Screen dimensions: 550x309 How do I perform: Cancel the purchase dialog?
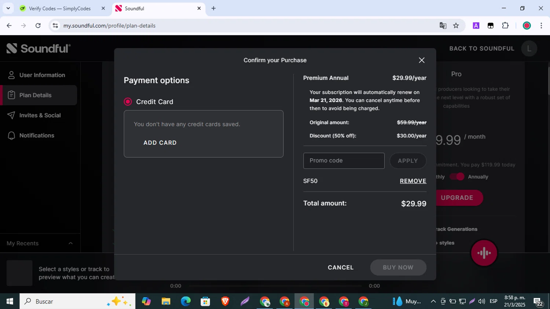(341, 268)
